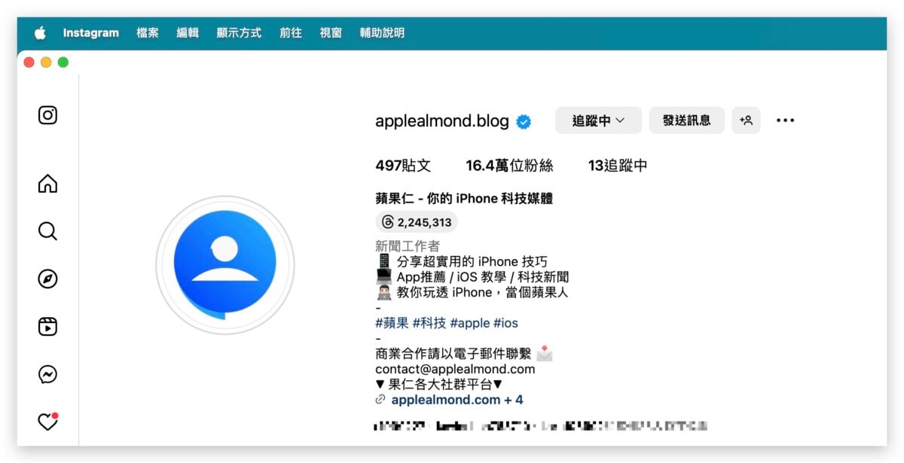Go to Home feed icon

47,184
